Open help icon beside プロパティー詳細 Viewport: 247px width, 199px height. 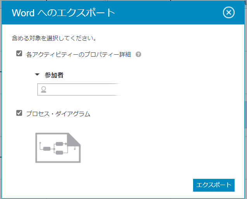pos(138,54)
